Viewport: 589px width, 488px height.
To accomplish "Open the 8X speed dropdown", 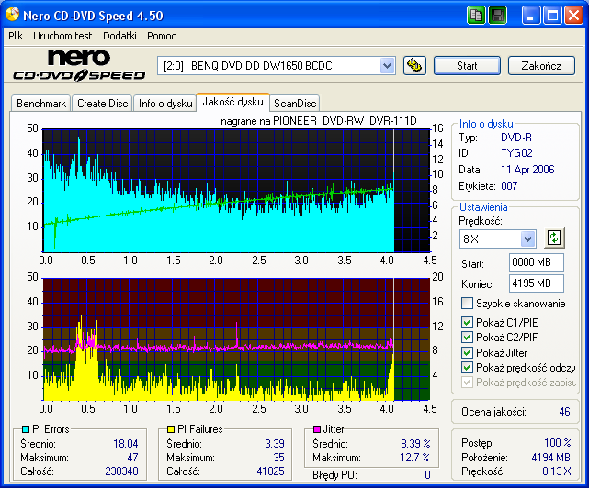I will 527,238.
